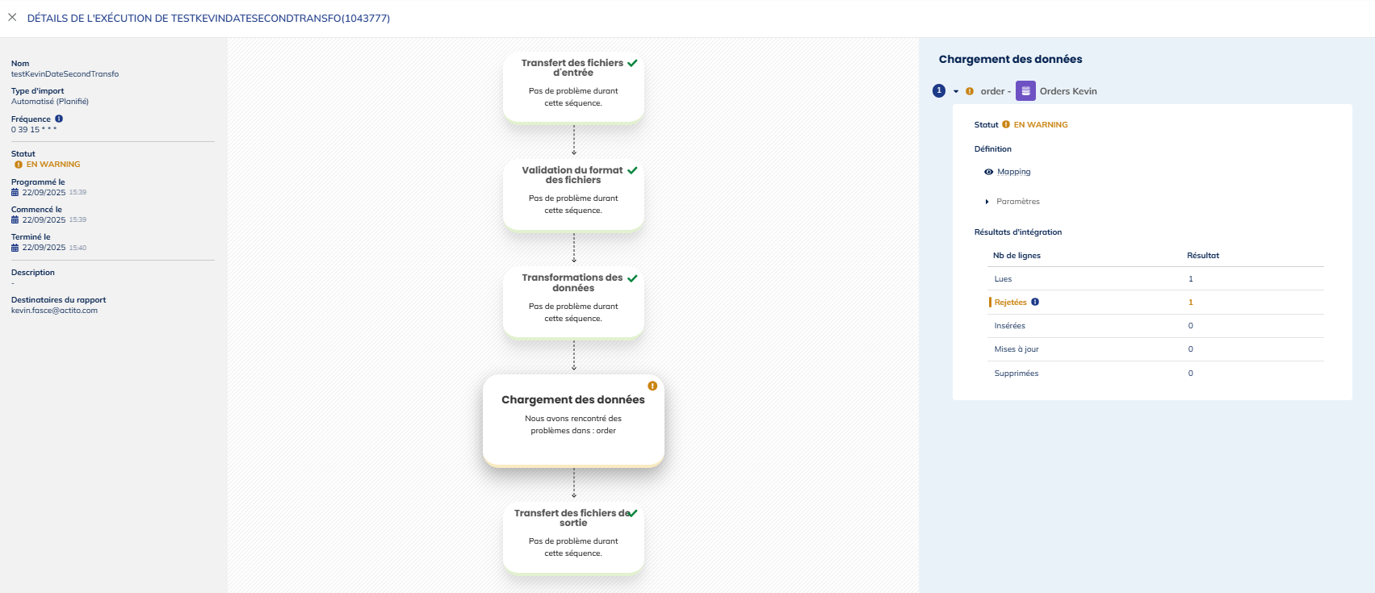Click the EN WARNING status in left panel
The image size is (1375, 593).
point(53,165)
